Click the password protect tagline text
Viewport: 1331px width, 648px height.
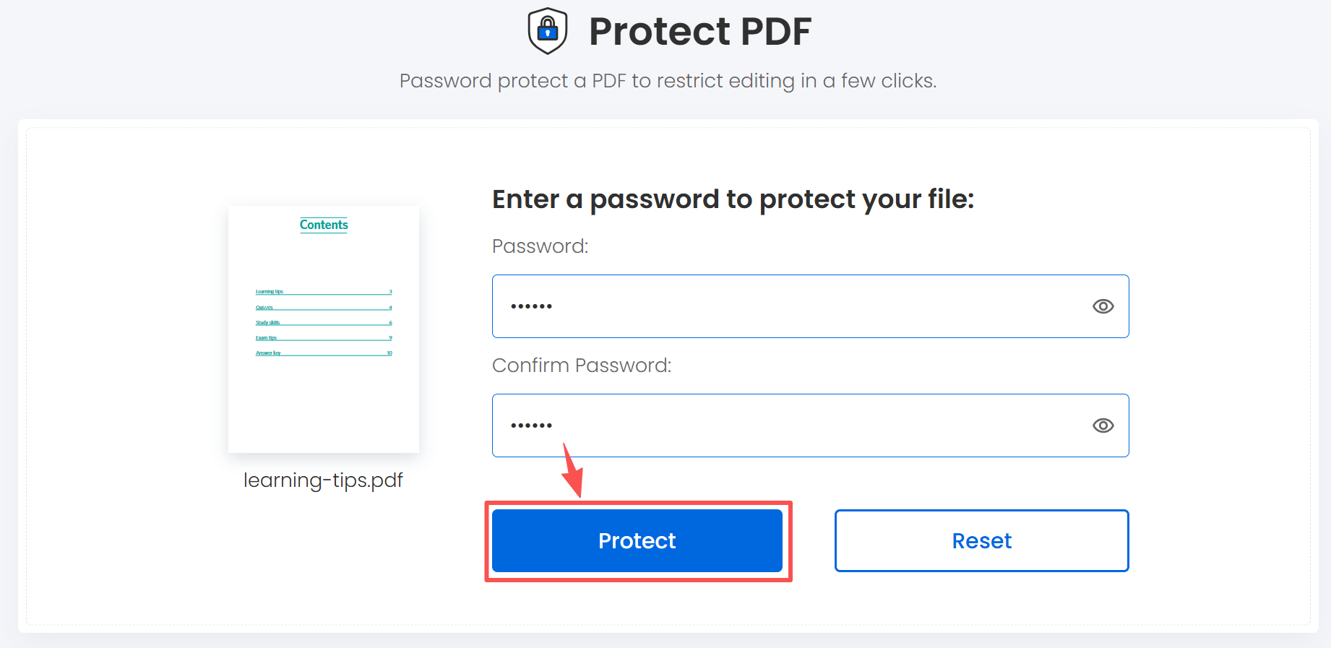668,80
